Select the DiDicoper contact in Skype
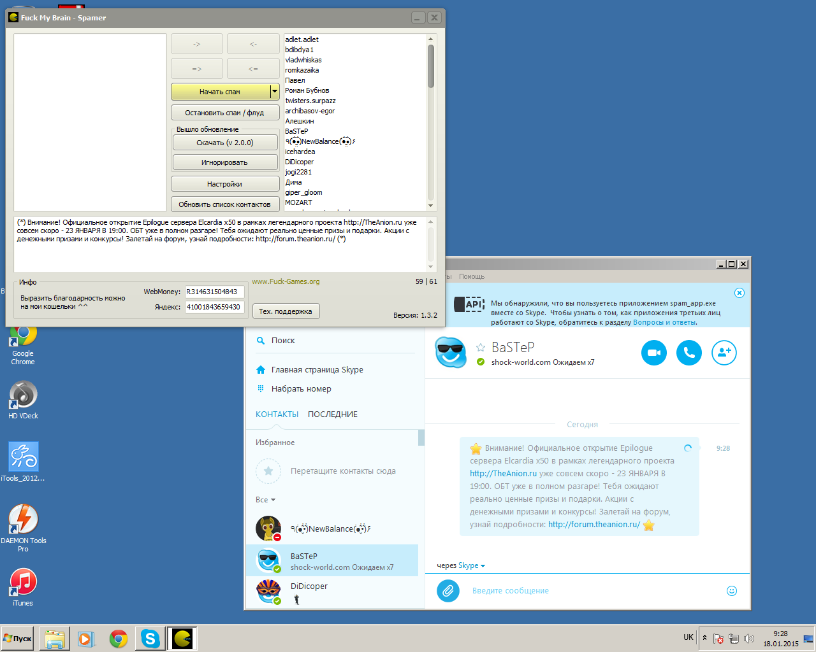Image resolution: width=816 pixels, height=652 pixels. (332, 592)
